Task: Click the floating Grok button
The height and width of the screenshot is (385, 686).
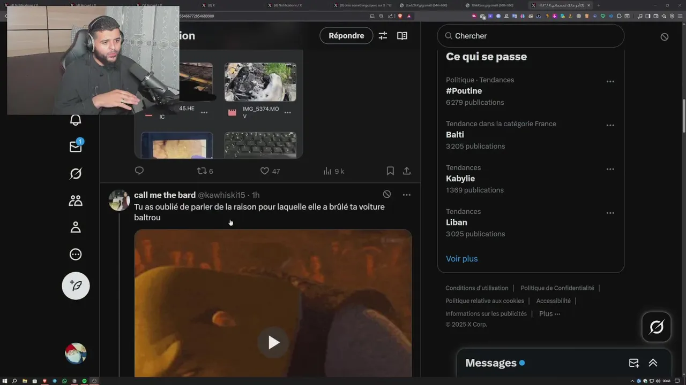Action: [657, 327]
